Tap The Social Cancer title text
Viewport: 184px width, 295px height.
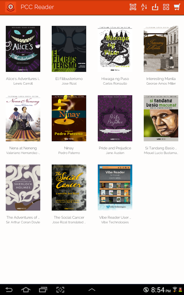tap(69, 217)
